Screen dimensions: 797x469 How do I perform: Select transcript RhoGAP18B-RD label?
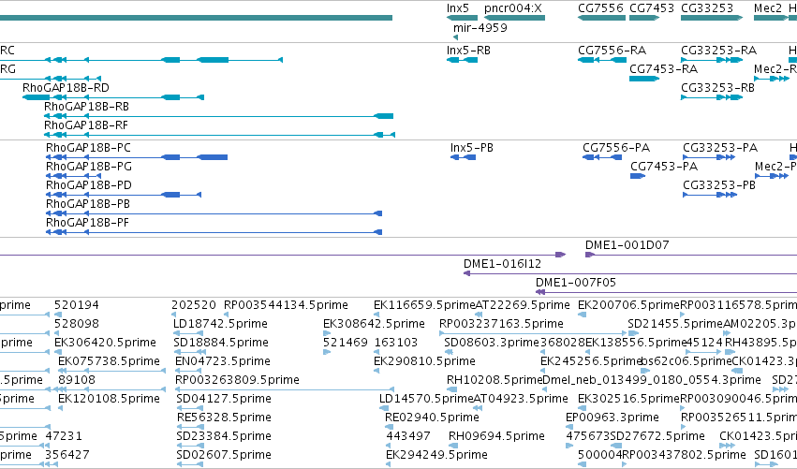tap(66, 88)
